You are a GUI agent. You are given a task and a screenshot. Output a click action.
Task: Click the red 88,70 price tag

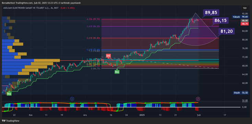tap(245, 24)
